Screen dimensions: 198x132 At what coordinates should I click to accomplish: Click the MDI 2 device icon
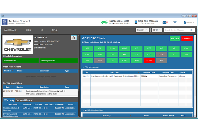(x=136, y=22)
